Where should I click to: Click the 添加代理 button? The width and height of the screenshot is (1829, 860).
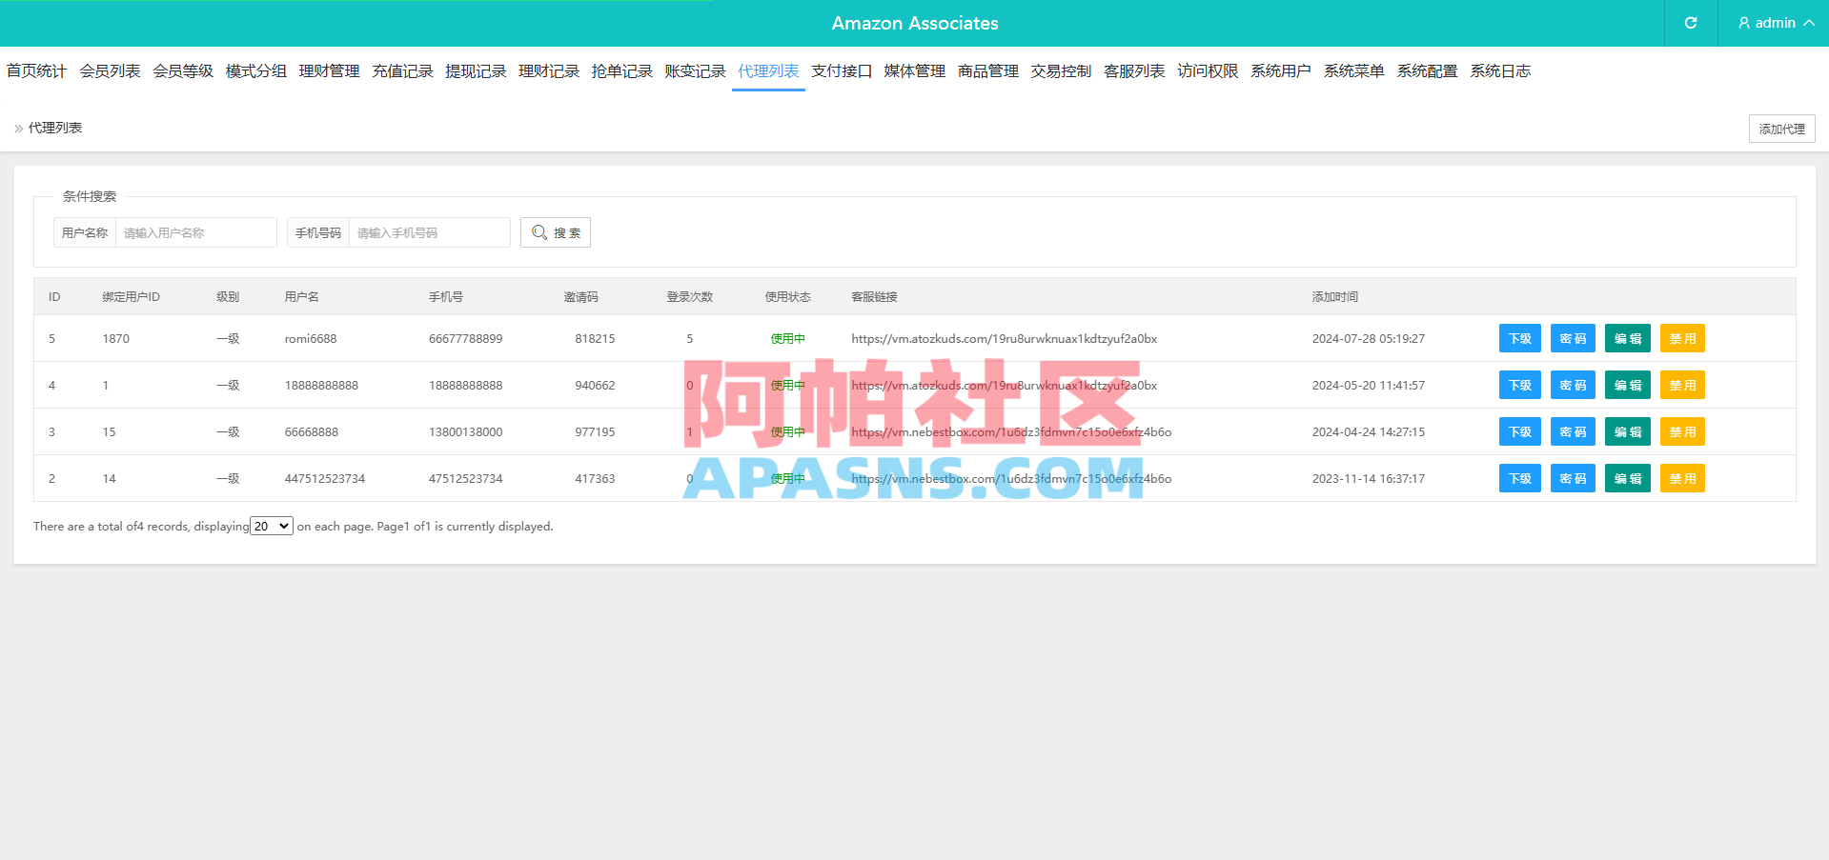[x=1781, y=128]
